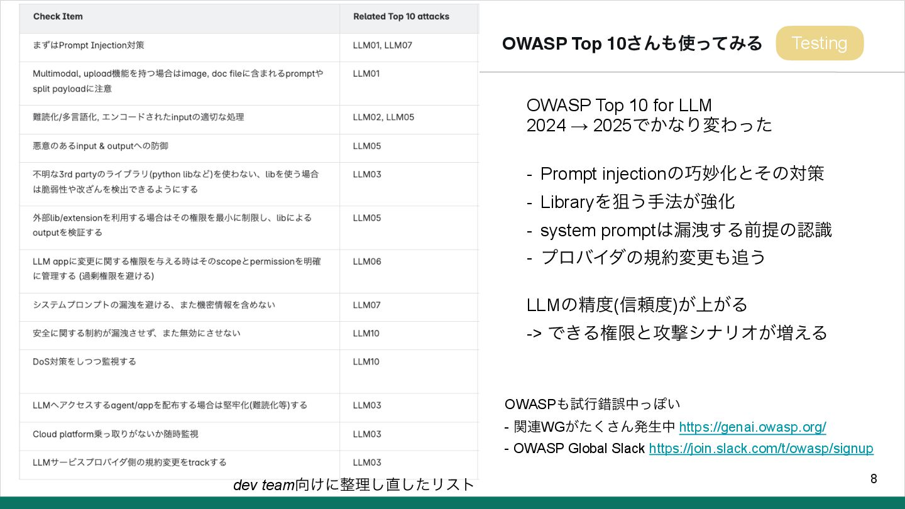Select 'できる権限と攻撃シナリオが増える' line

tap(688, 332)
